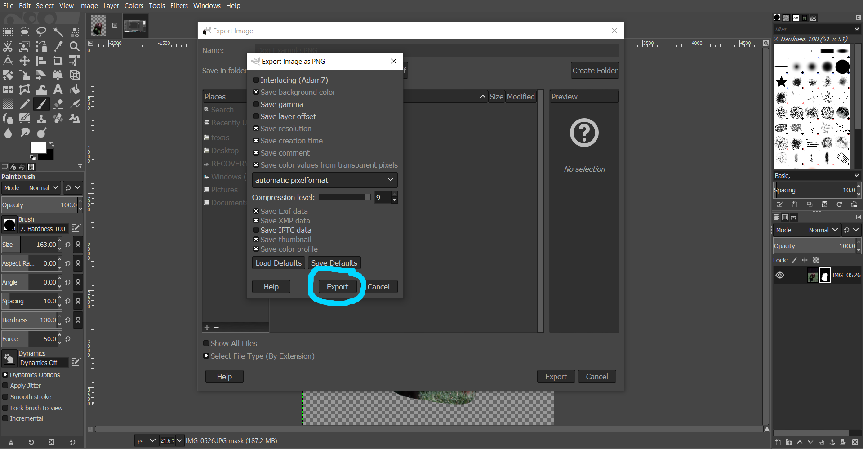Toggle Save creation time checkbox

click(x=256, y=141)
